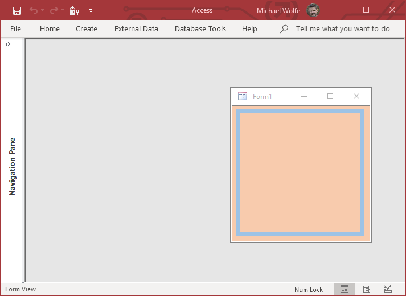This screenshot has height=296, width=406.
Task: Minimize the Access application window
Action: pos(340,10)
